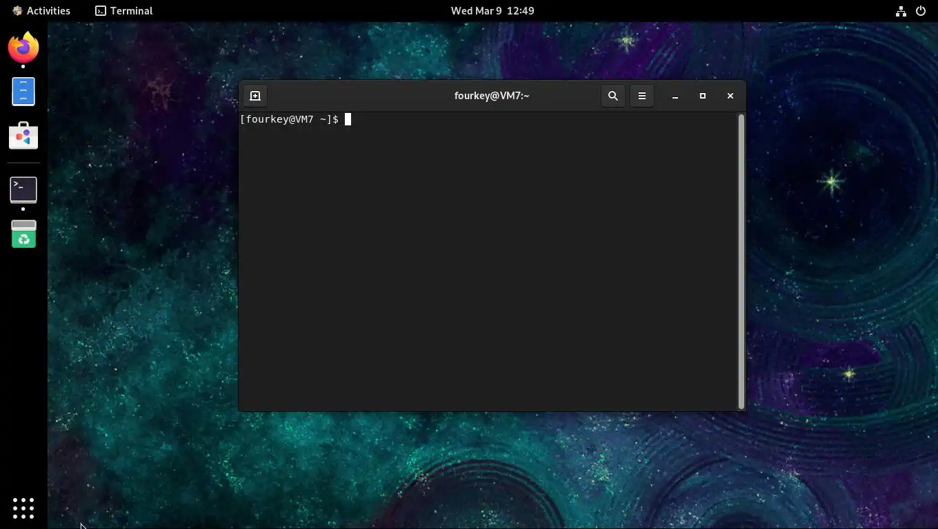This screenshot has height=529, width=938.
Task: Open the Activities overview
Action: (x=41, y=10)
